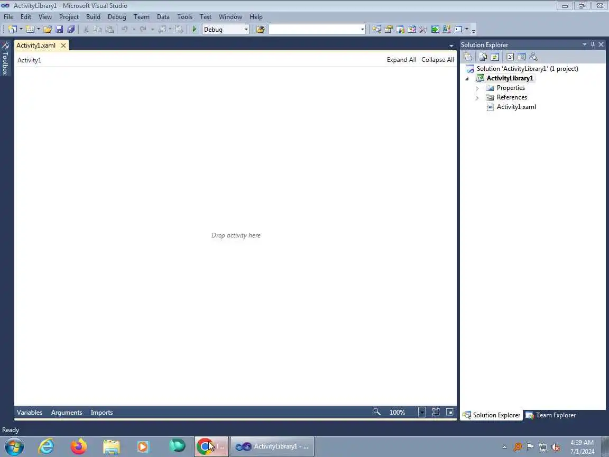The image size is (609, 457).
Task: Click the Properties icon in Solution Explorer toolbar
Action: [468, 57]
